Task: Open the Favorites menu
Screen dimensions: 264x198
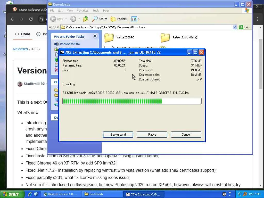Action: click(82, 11)
